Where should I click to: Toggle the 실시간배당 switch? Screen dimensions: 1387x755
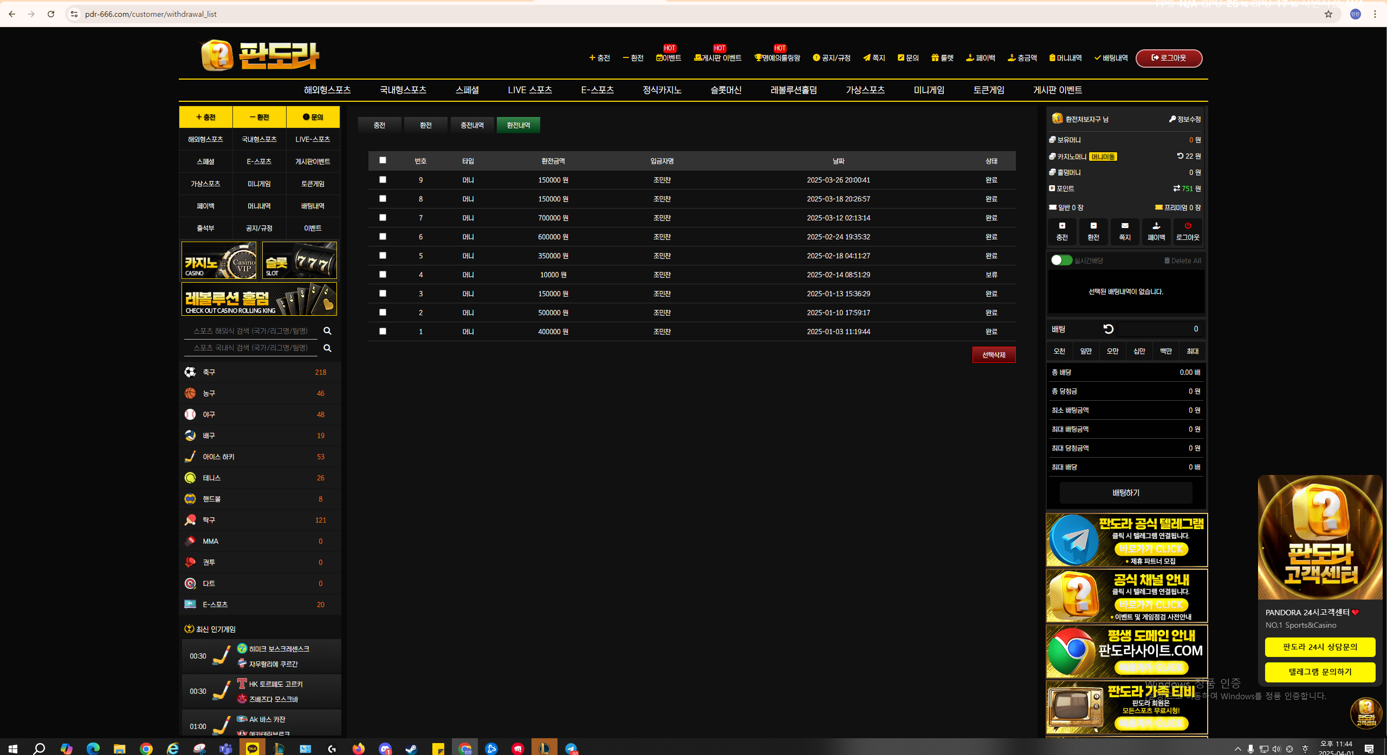1061,261
